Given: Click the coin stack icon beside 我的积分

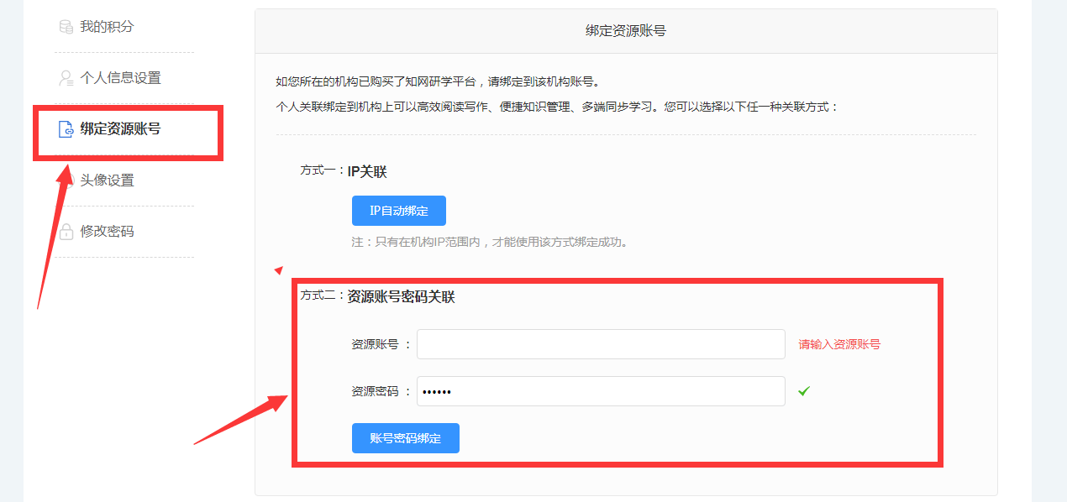Looking at the screenshot, I should pyautogui.click(x=66, y=27).
